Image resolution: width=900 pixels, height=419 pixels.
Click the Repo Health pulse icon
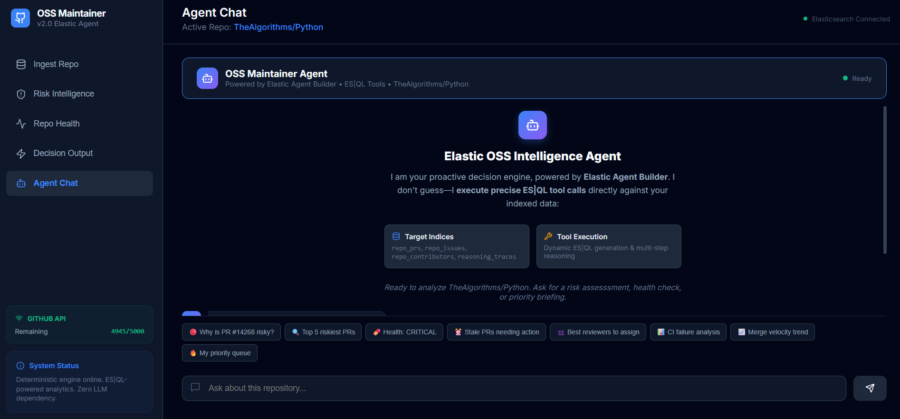click(21, 124)
